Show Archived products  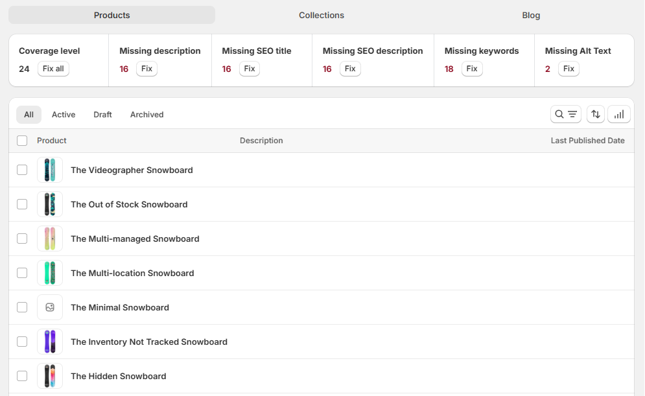point(147,115)
